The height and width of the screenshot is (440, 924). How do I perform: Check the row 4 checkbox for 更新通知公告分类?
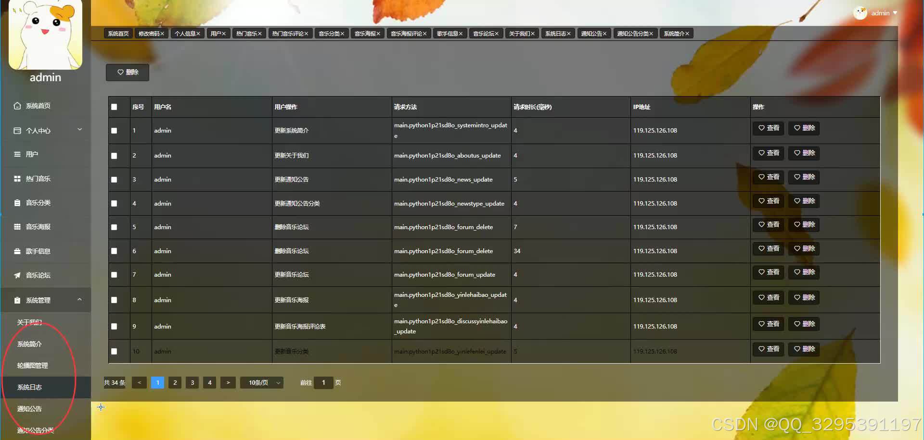point(114,204)
